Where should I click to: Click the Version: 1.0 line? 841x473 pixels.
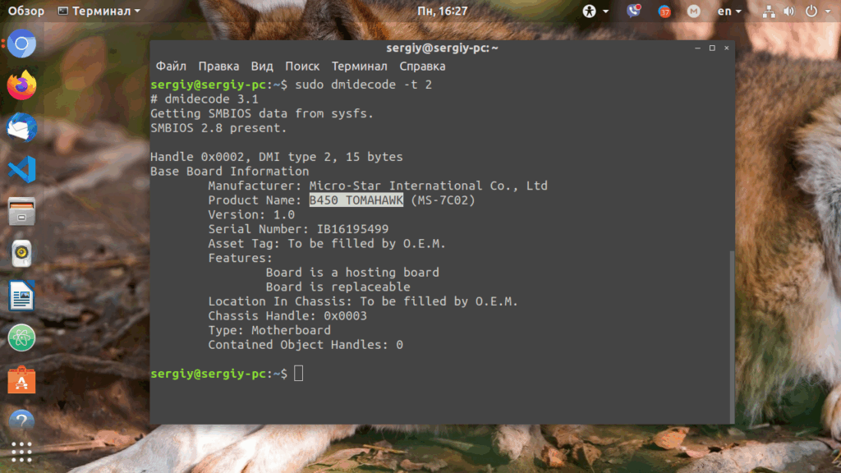click(x=251, y=214)
